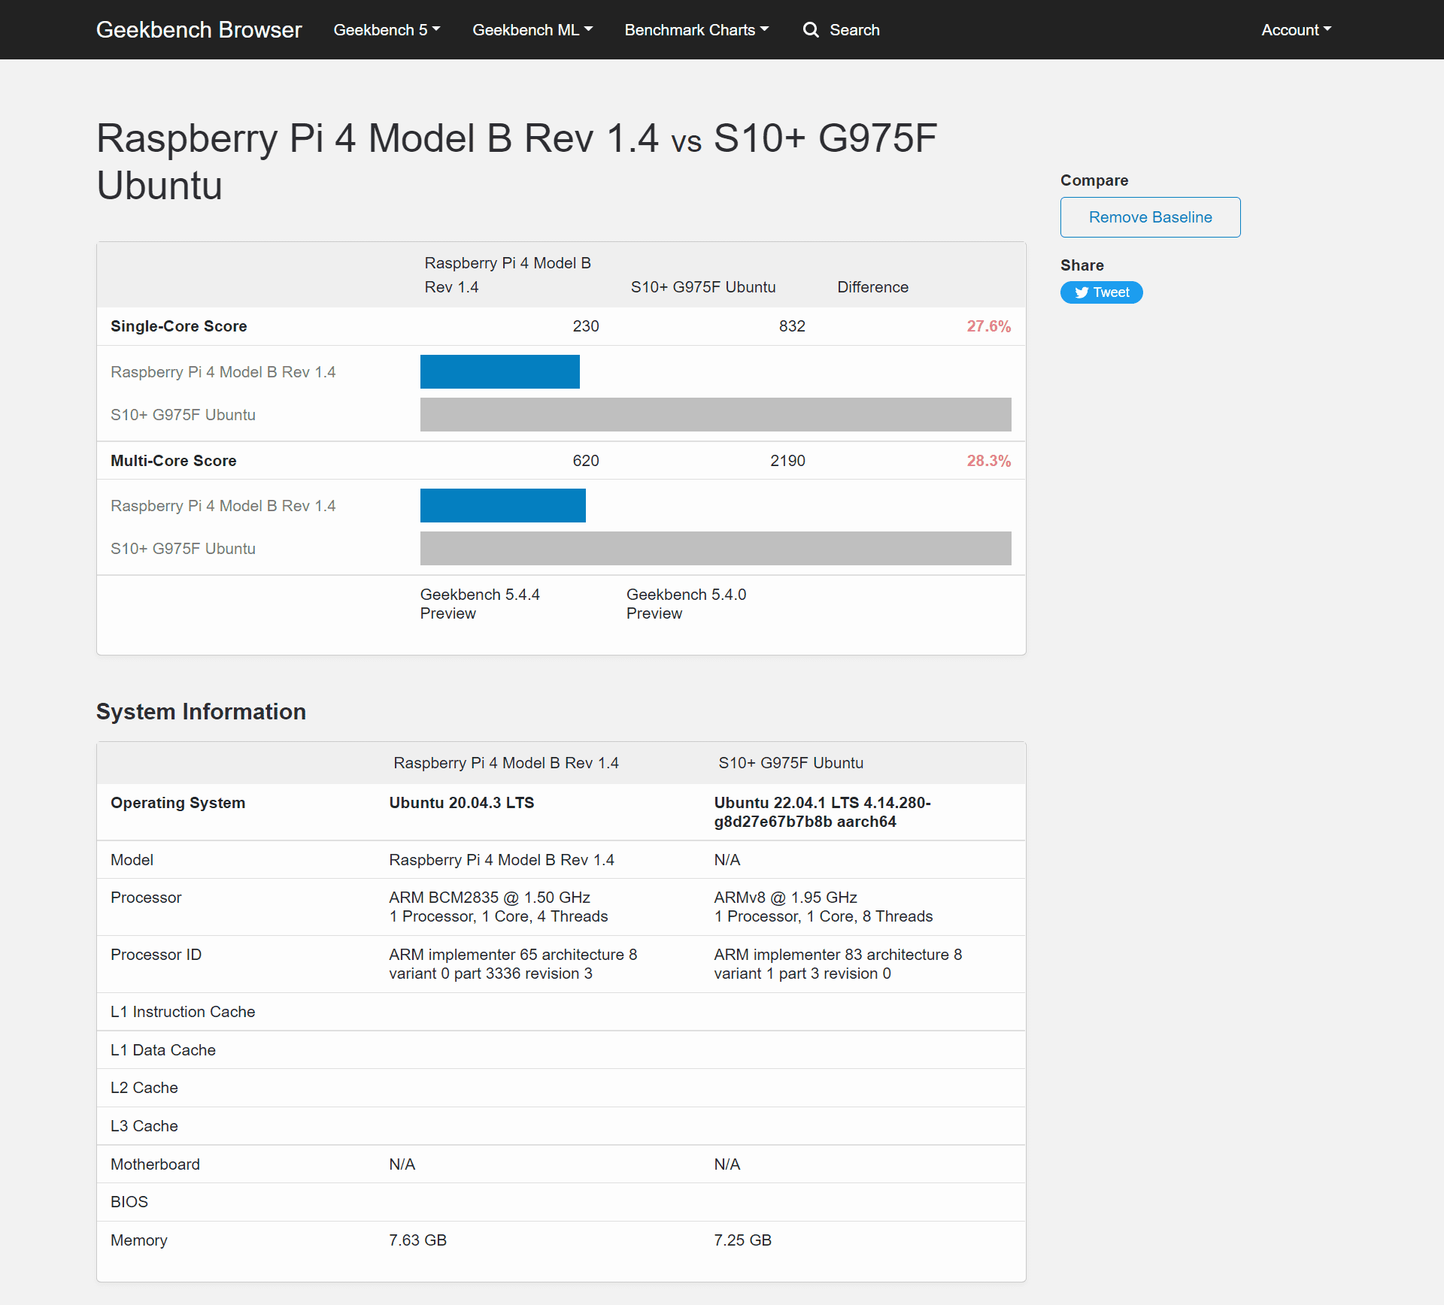Click the Compare sidebar heading

coord(1094,180)
